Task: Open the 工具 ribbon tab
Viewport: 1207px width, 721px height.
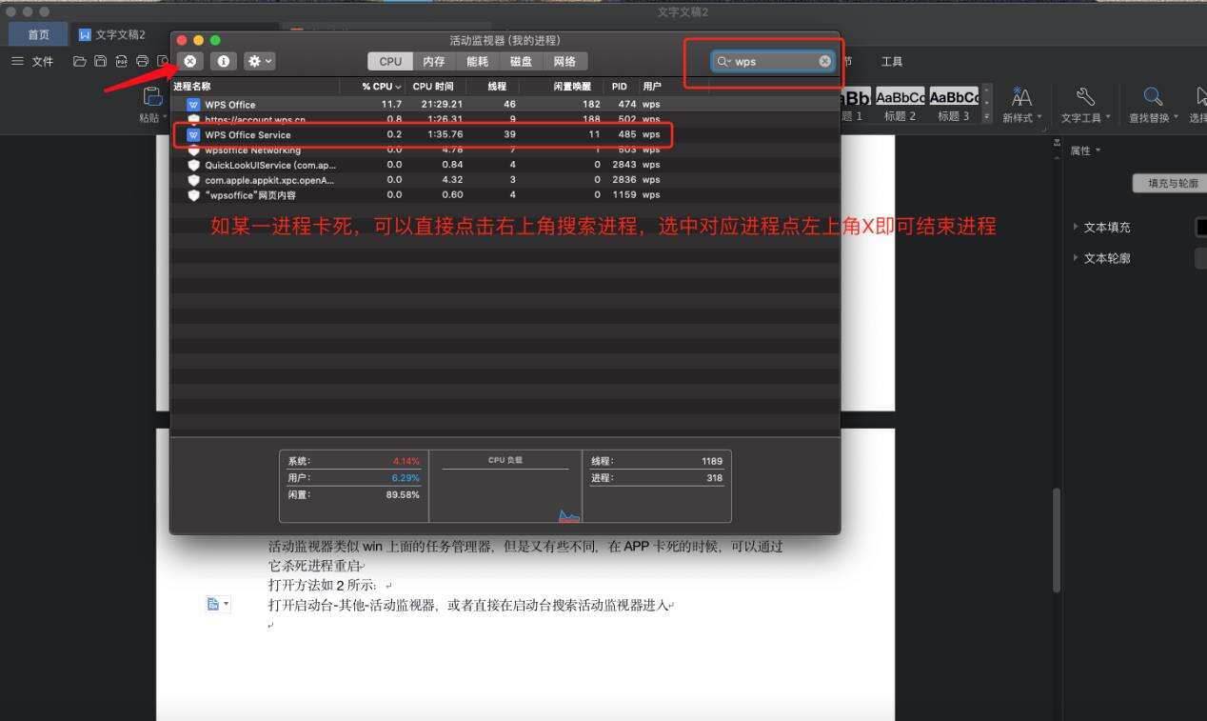Action: coord(892,61)
